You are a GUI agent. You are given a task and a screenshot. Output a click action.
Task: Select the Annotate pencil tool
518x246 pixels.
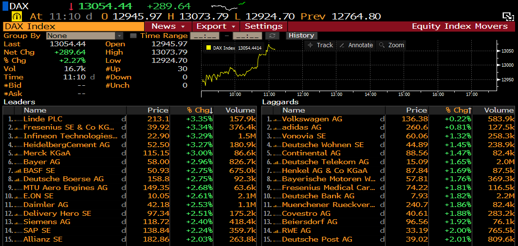pos(356,45)
